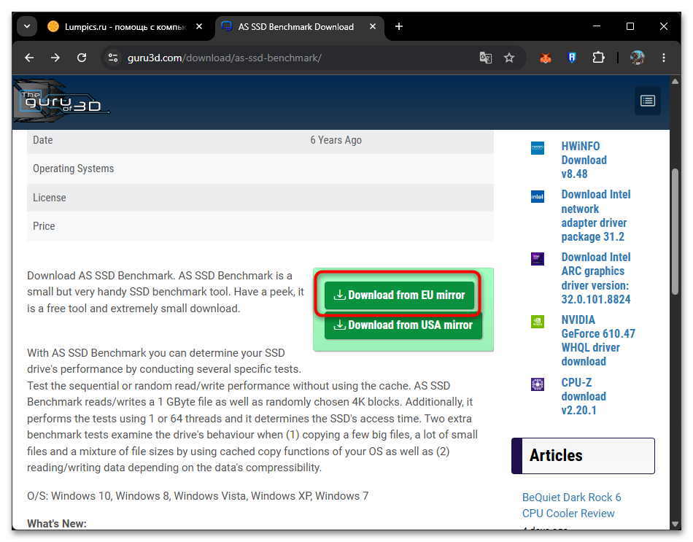Select the 'O/S: Windows 10' line
The width and height of the screenshot is (693, 542).
(198, 496)
